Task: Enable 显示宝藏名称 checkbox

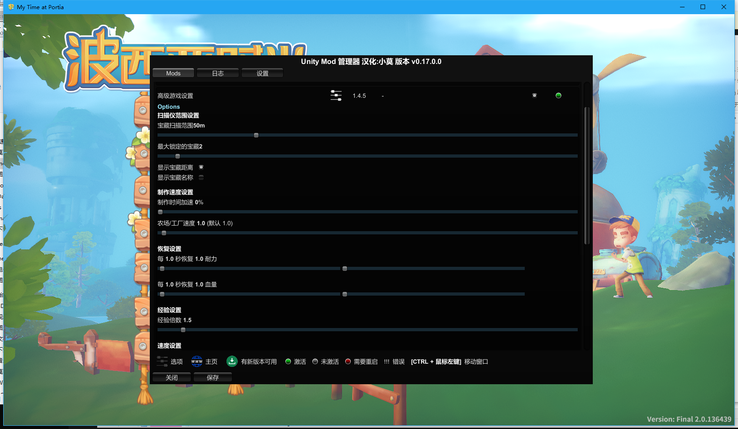Action: tap(201, 177)
